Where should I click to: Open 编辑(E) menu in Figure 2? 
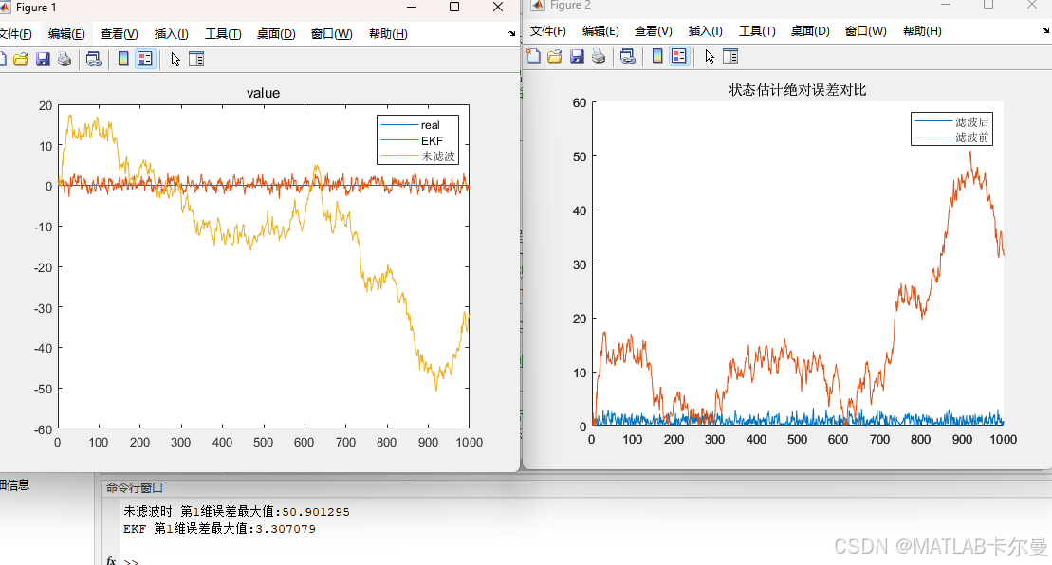600,31
